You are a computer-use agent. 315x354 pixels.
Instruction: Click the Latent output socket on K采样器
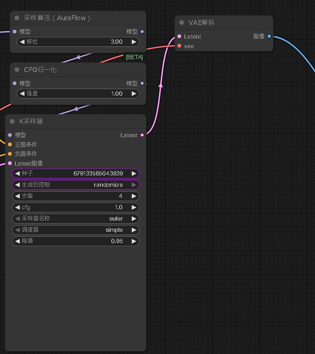[x=142, y=135]
